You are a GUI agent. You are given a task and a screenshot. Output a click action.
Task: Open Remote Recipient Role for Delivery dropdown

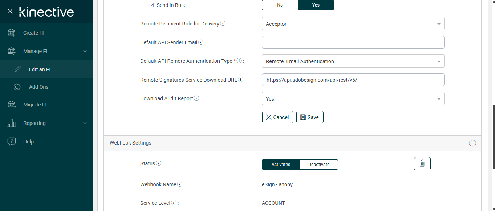(353, 24)
